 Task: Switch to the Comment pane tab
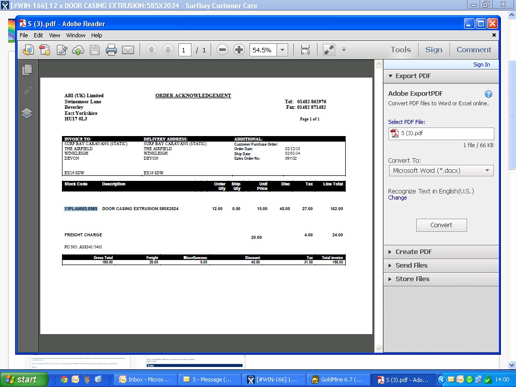(x=474, y=49)
